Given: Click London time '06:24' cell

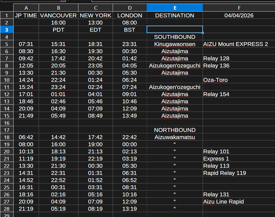Looking at the screenshot, I should point(130,80).
